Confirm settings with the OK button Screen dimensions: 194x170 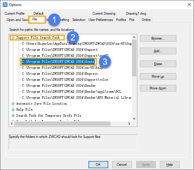click(98, 165)
